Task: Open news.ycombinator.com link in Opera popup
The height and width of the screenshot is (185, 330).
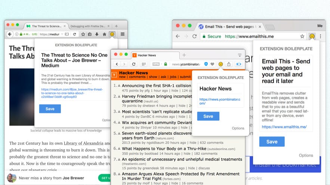Action: [x=220, y=101]
